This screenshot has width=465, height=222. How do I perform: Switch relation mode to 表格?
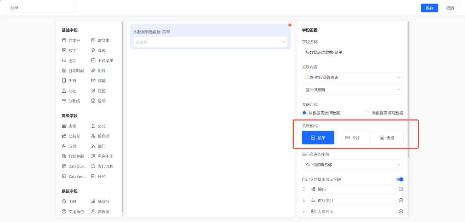tap(387, 138)
